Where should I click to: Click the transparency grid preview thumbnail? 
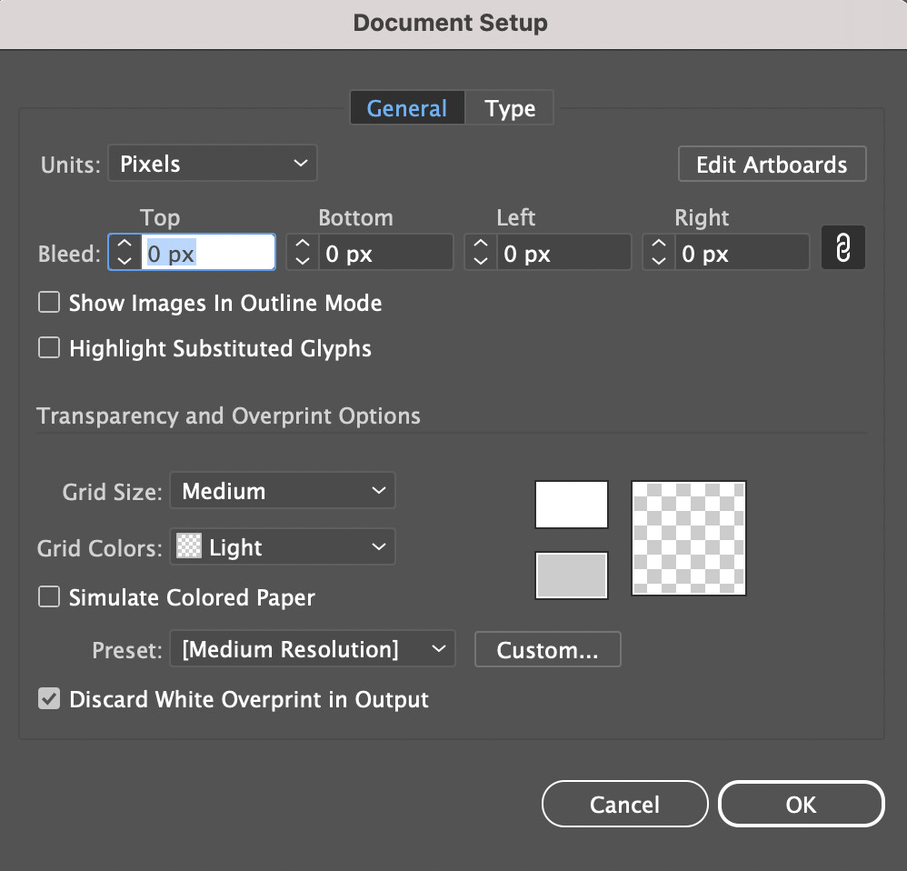688,537
